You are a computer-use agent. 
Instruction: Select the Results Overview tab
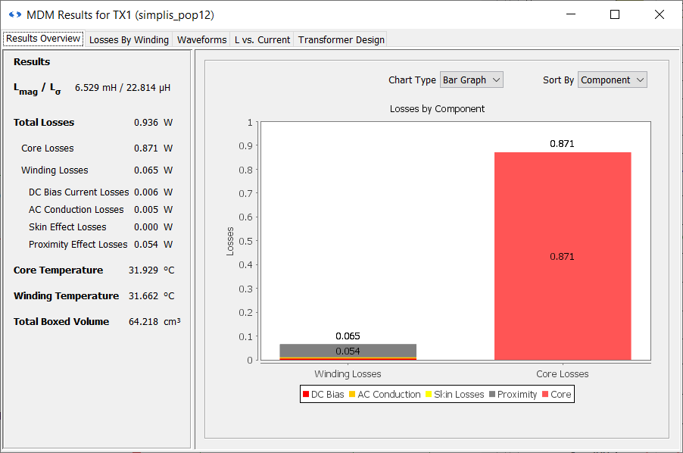(43, 39)
